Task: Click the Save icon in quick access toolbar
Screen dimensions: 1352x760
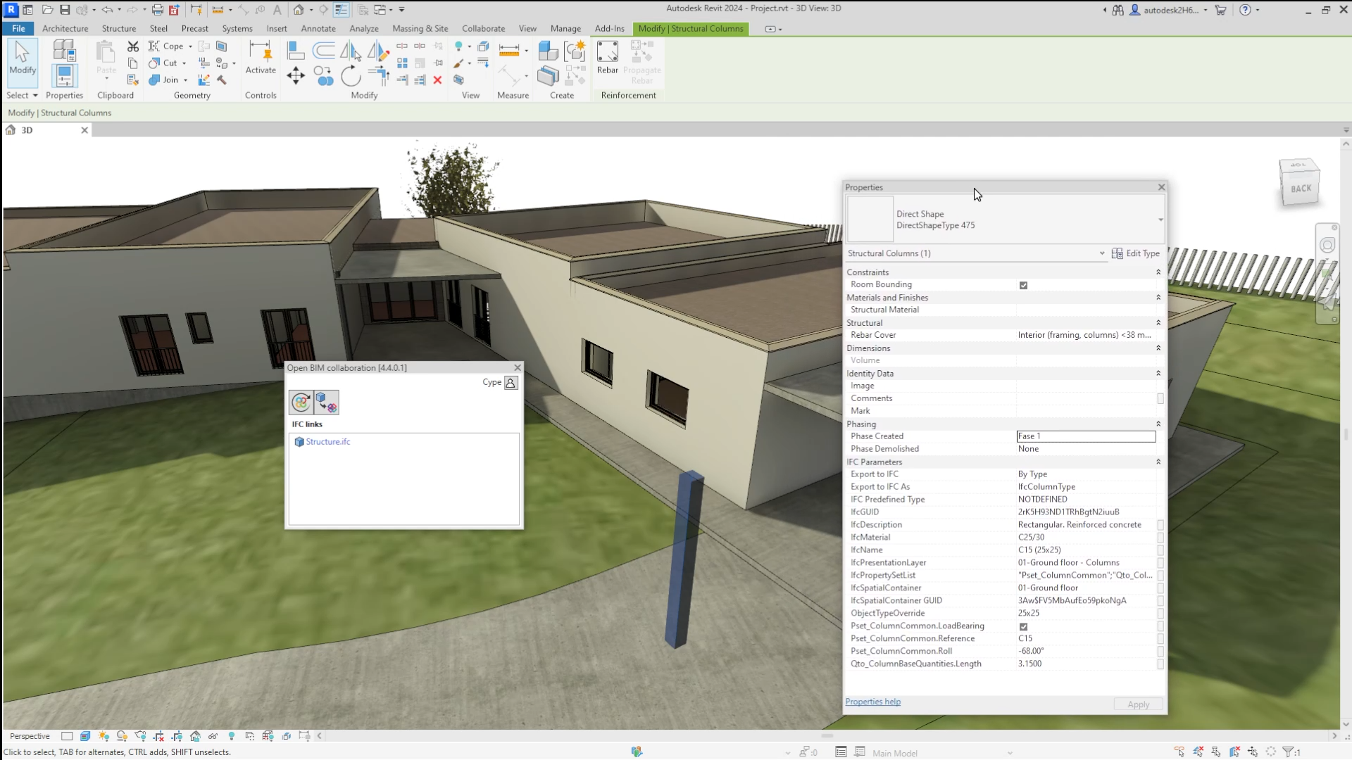Action: pos(65,10)
